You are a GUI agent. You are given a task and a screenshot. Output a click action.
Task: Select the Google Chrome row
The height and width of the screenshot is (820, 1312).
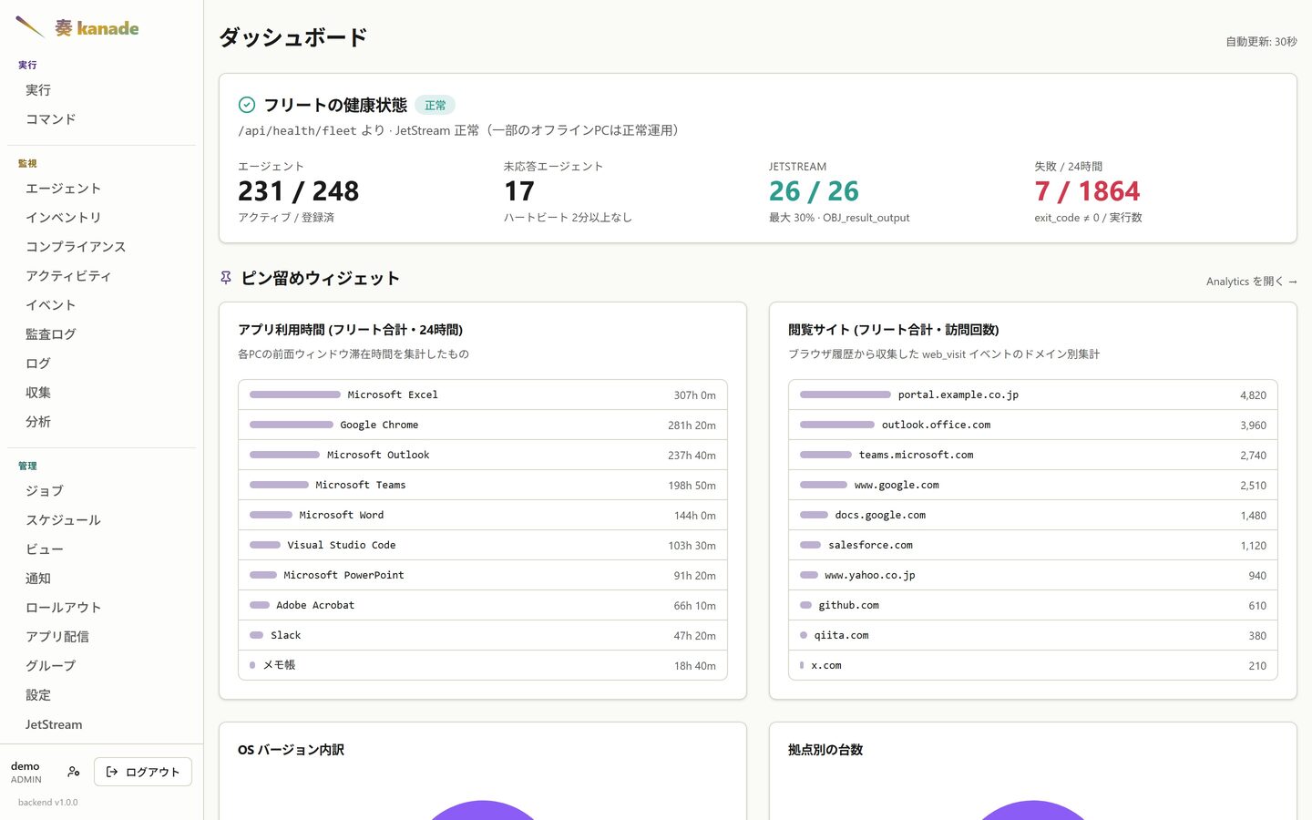click(x=483, y=425)
